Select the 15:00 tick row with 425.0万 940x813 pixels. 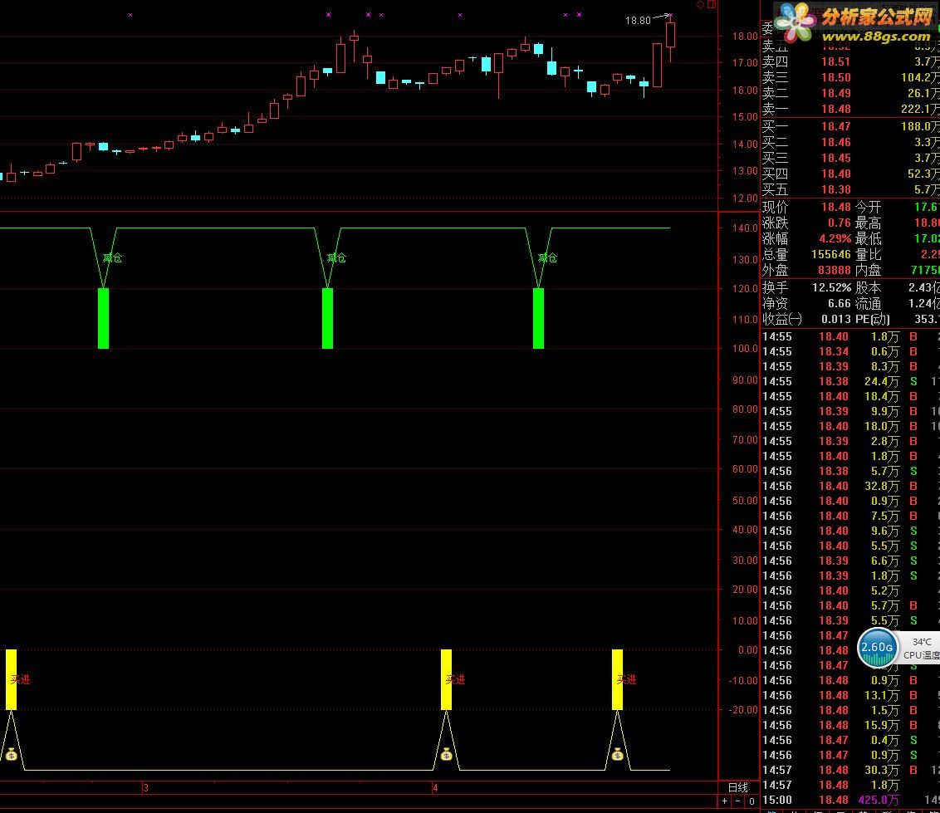click(x=850, y=800)
